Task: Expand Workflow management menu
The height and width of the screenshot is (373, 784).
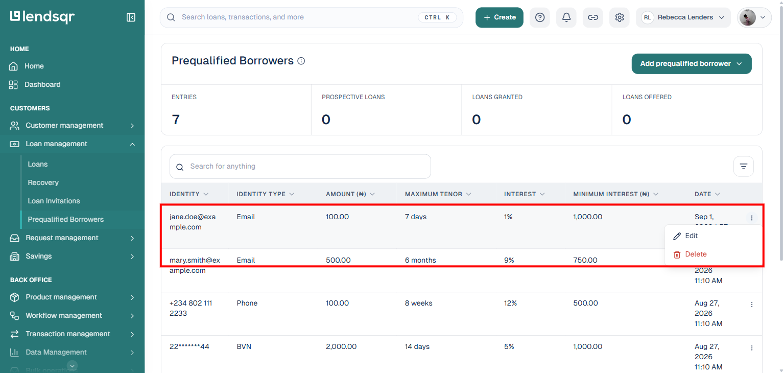Action: click(x=73, y=316)
